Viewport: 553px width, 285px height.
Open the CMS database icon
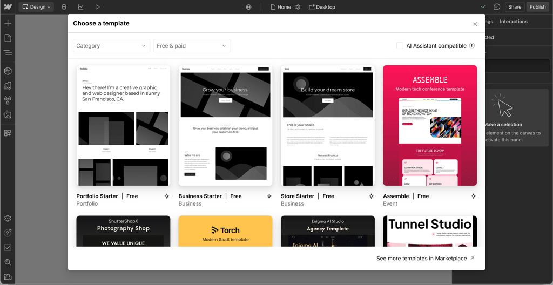pos(64,7)
